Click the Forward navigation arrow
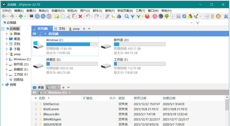This screenshot has width=230, height=126. (12, 16)
